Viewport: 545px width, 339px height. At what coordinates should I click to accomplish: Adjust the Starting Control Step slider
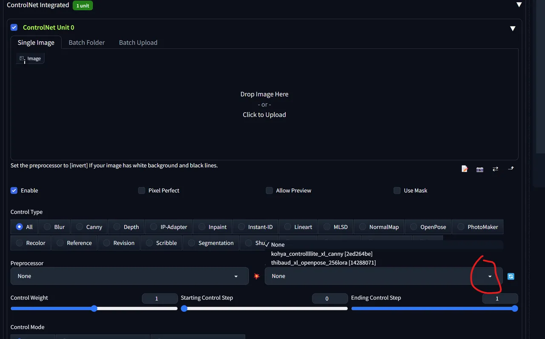tap(264, 308)
